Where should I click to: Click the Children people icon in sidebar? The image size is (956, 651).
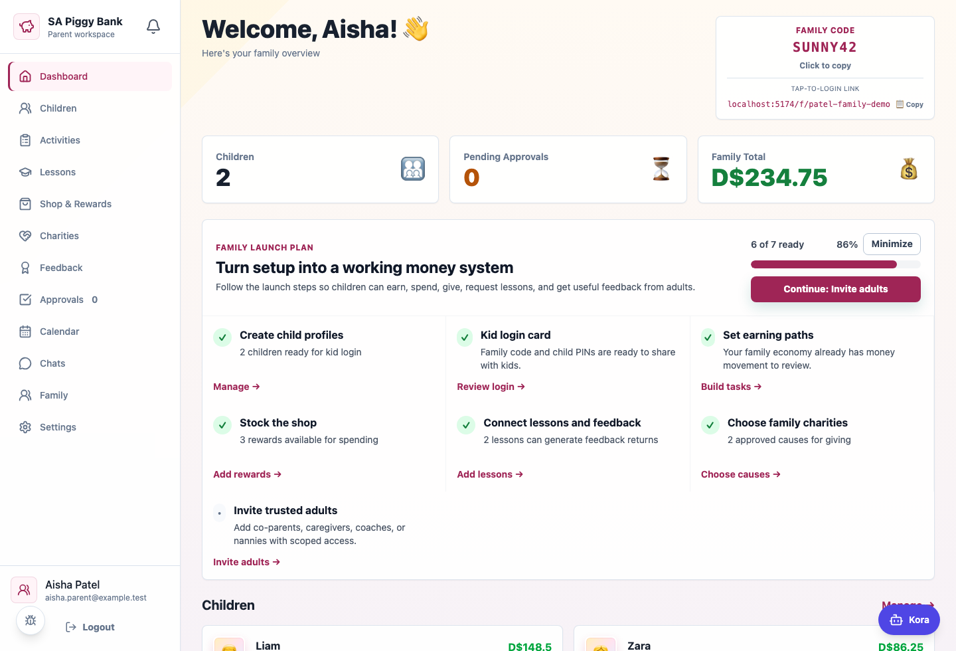tap(25, 108)
